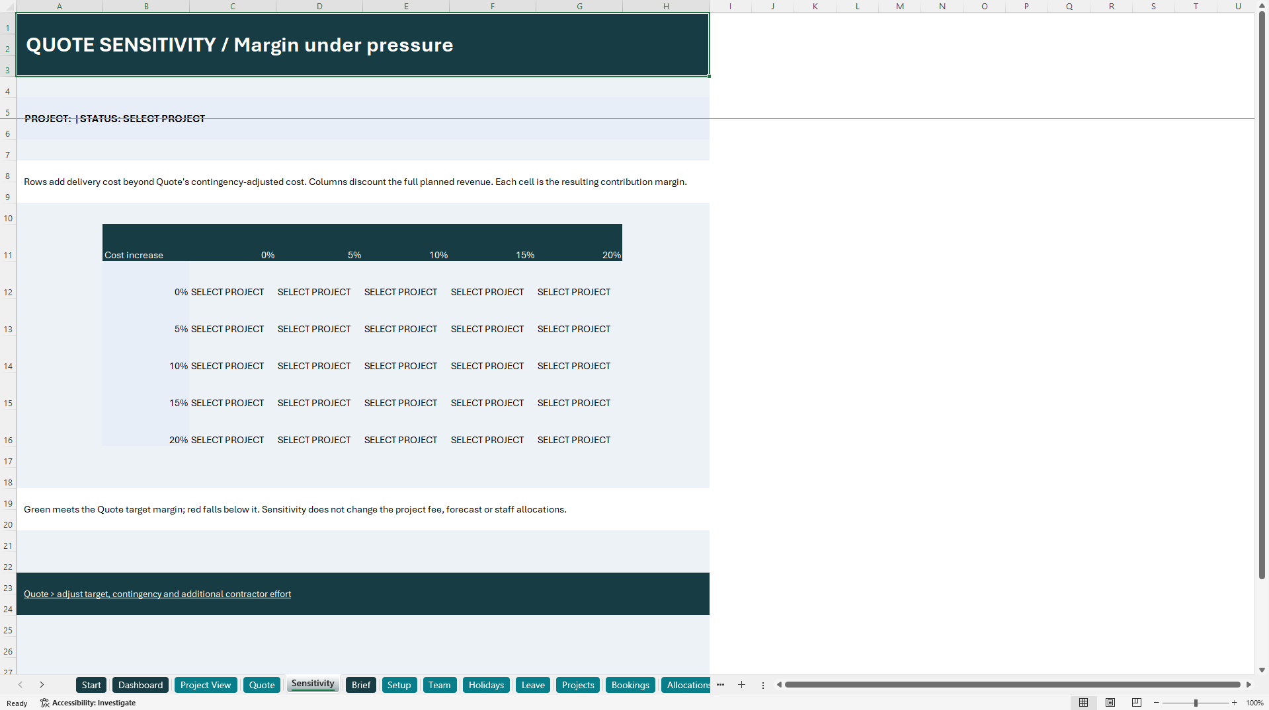The image size is (1269, 710).
Task: Open the Setup sheet tab
Action: [399, 685]
